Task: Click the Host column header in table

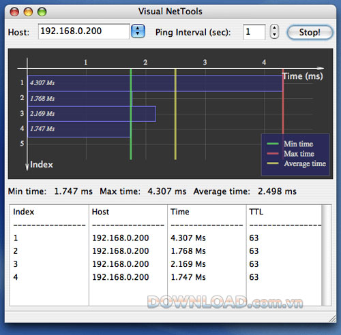Action: tap(100, 212)
